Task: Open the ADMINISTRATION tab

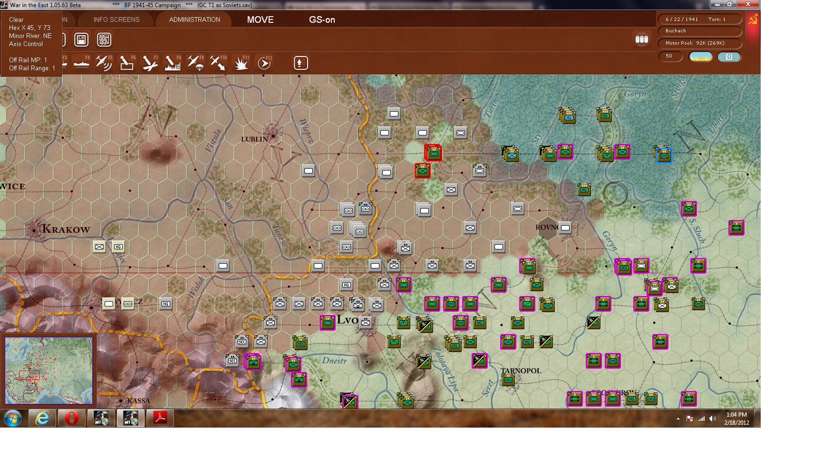Action: click(194, 19)
